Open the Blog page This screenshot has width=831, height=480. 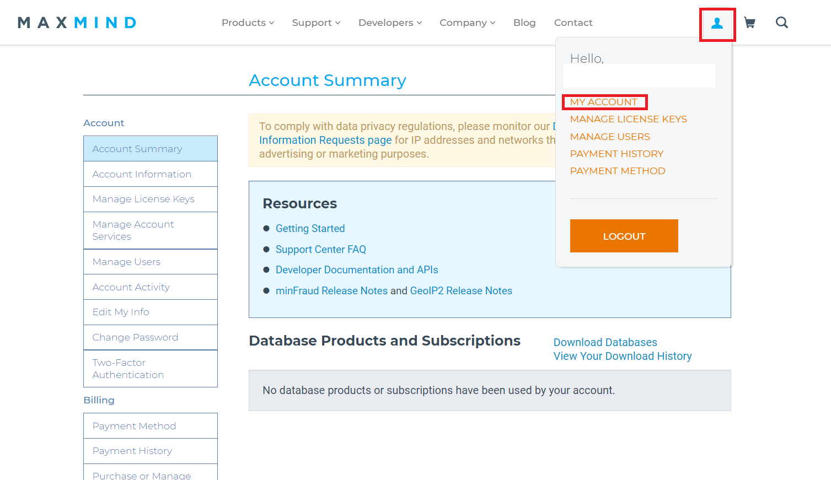524,23
